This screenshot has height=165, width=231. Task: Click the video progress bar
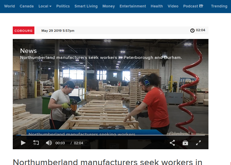(111, 135)
